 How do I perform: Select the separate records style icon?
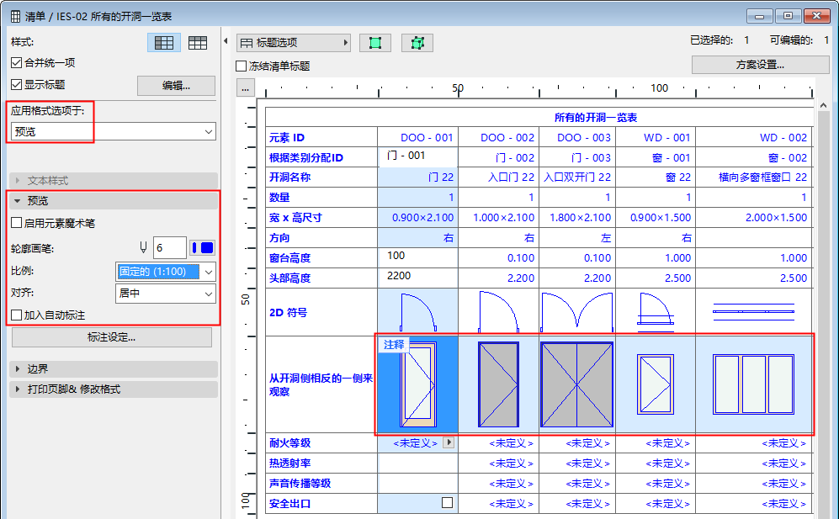[198, 43]
